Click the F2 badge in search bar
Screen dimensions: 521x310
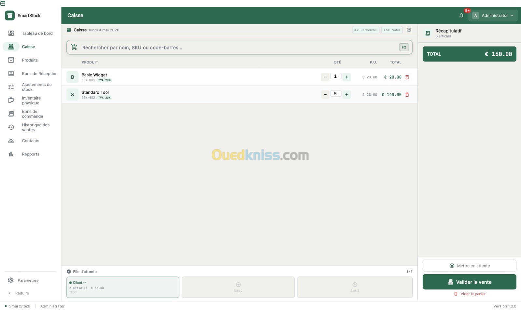click(x=404, y=47)
